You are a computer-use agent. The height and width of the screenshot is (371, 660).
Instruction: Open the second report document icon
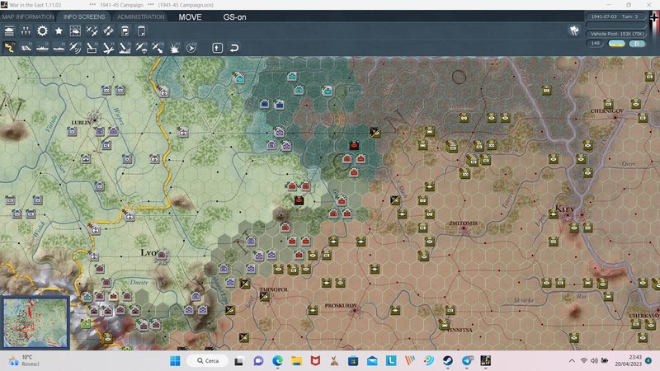pos(141,31)
